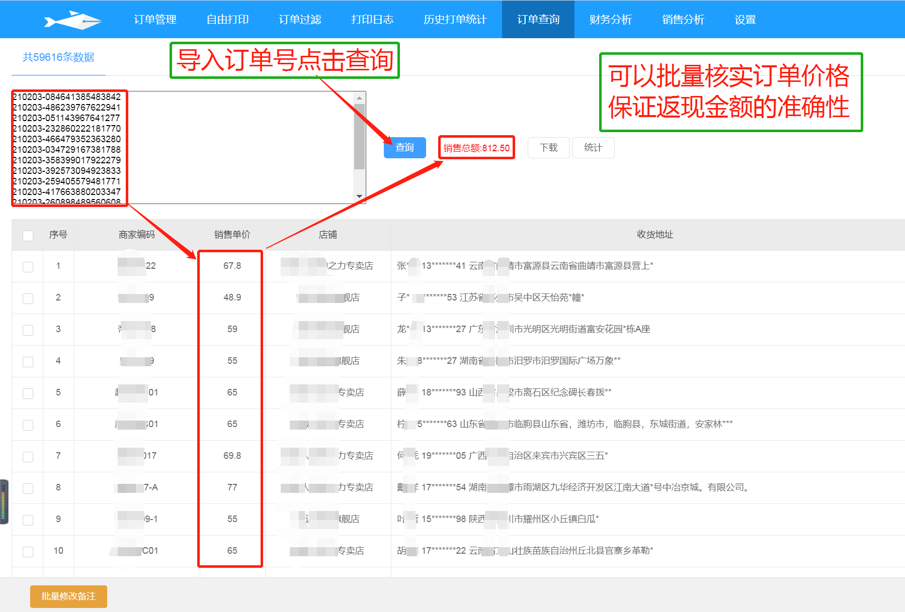Click the 销售单价 column header
The image size is (905, 612).
pos(232,235)
